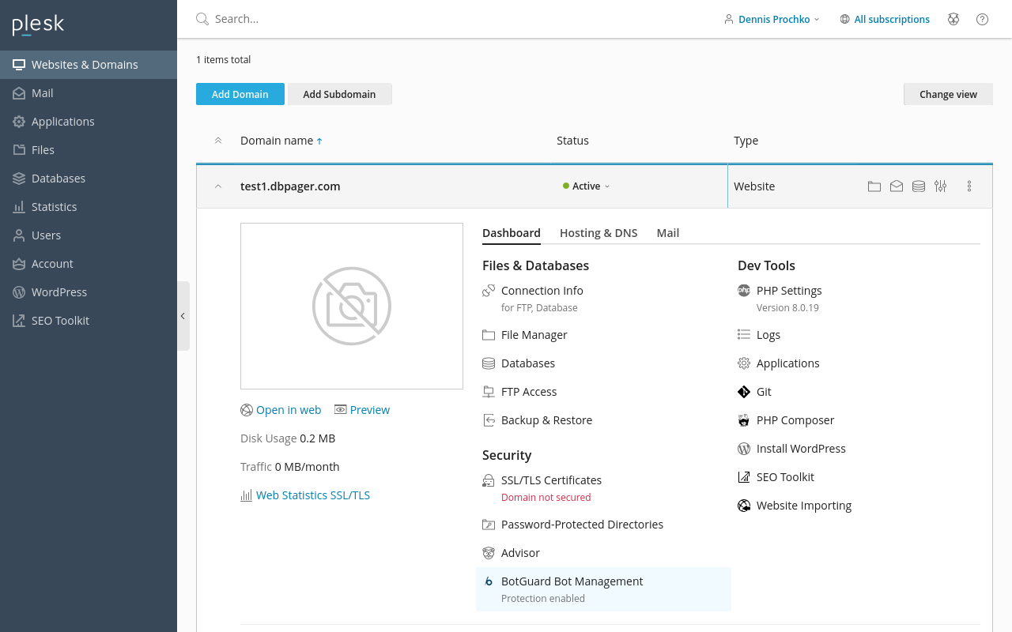This screenshot has width=1012, height=632.
Task: Click the Add Subdomain button
Action: (339, 94)
